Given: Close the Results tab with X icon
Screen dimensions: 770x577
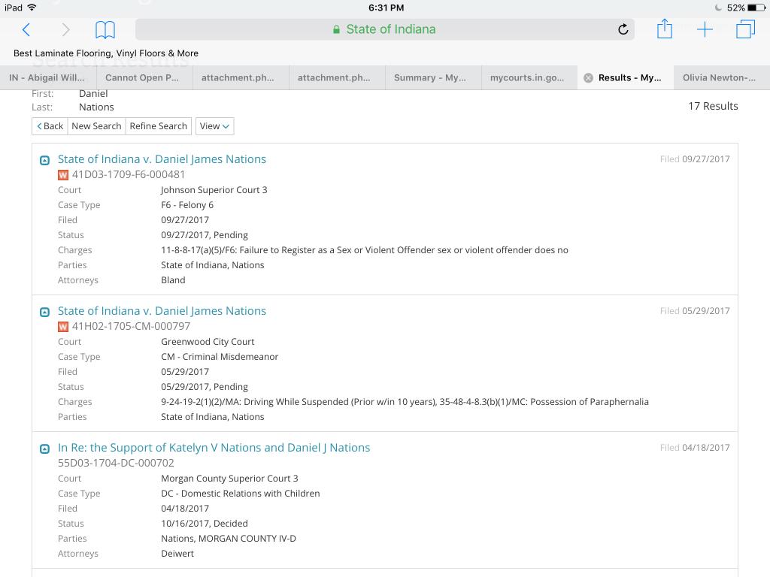Looking at the screenshot, I should (588, 77).
